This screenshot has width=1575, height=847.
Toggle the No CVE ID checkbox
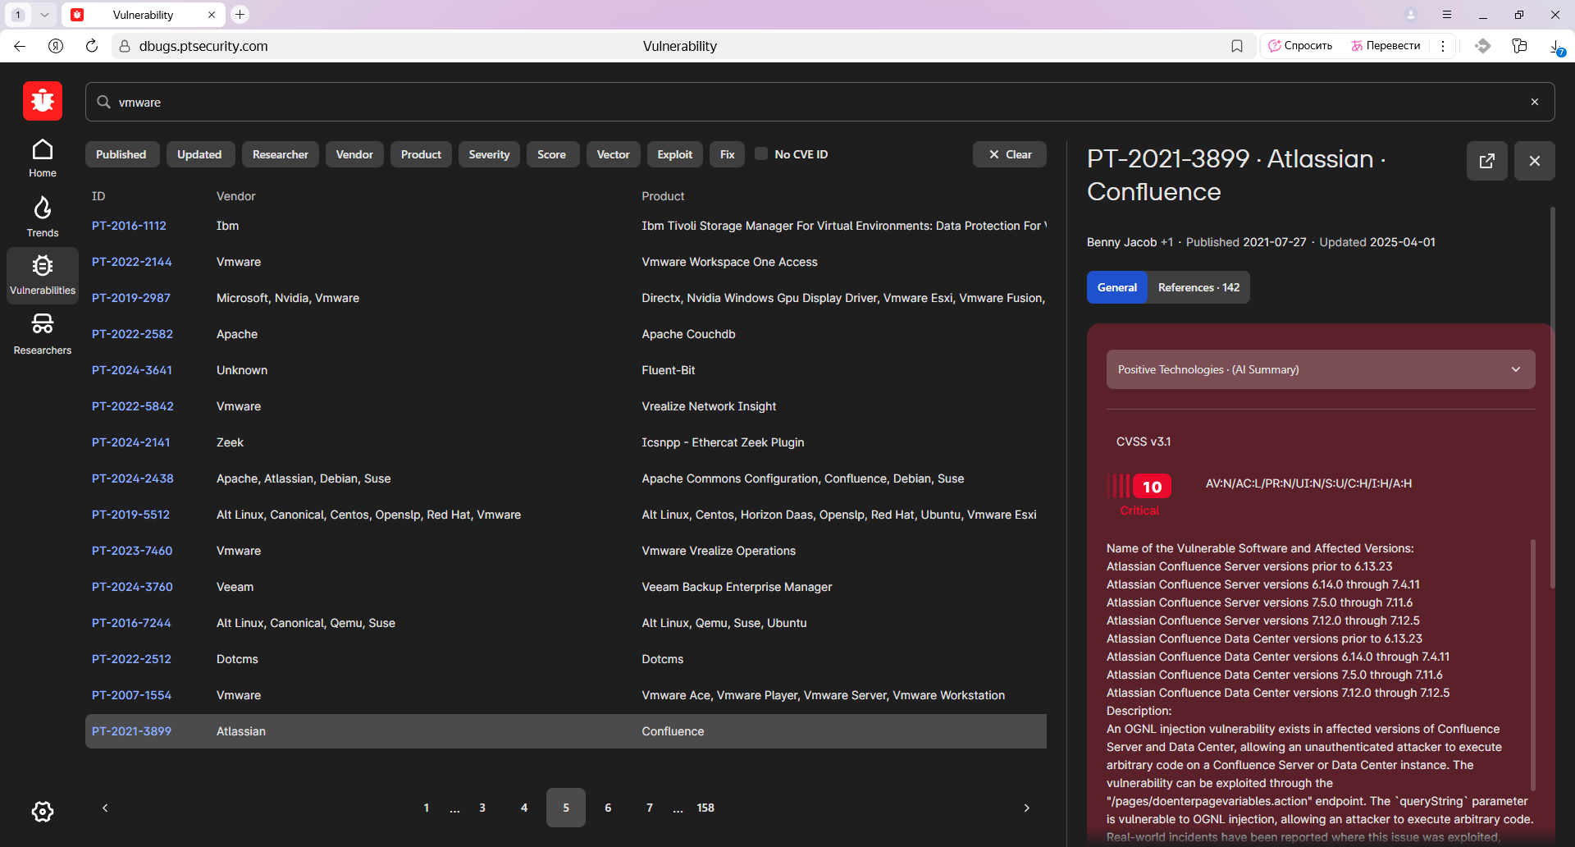click(761, 153)
